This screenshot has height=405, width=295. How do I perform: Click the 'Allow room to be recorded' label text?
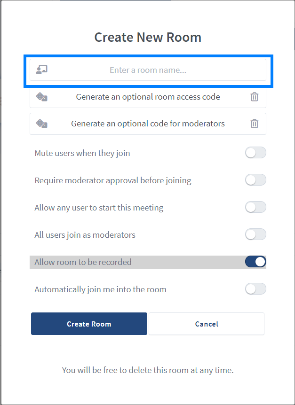pyautogui.click(x=83, y=262)
